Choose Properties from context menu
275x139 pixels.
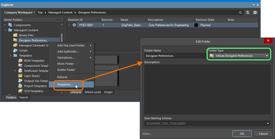[x=71, y=84]
